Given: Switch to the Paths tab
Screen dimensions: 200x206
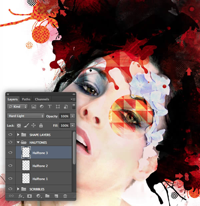Looking at the screenshot, I should [x=26, y=99].
